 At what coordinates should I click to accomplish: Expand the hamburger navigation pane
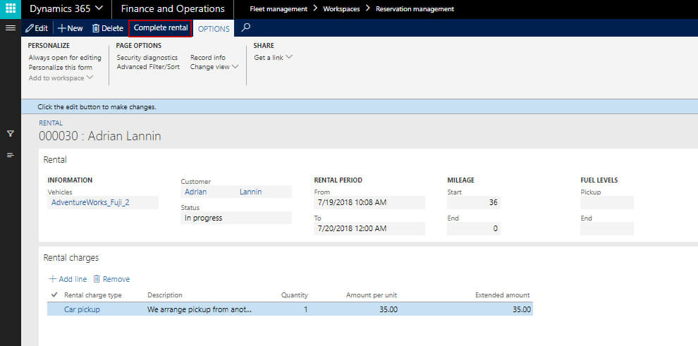point(11,28)
